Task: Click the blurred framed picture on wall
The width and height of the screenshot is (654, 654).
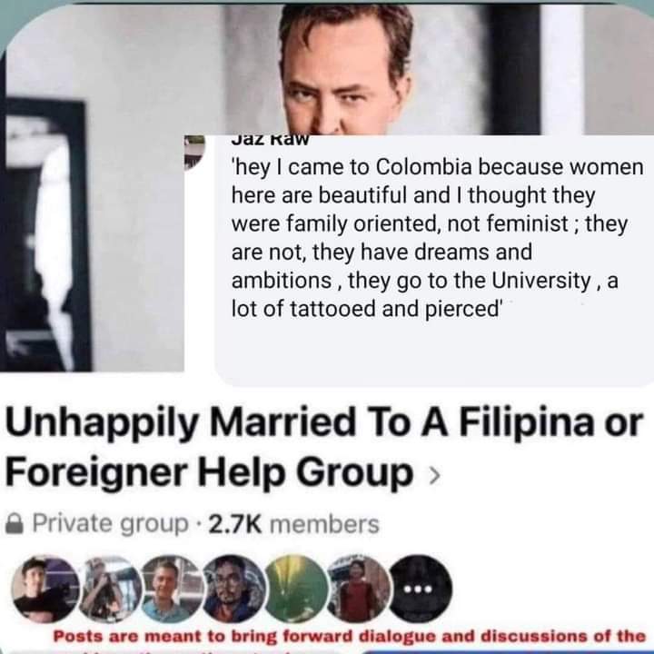Action: (x=46, y=235)
